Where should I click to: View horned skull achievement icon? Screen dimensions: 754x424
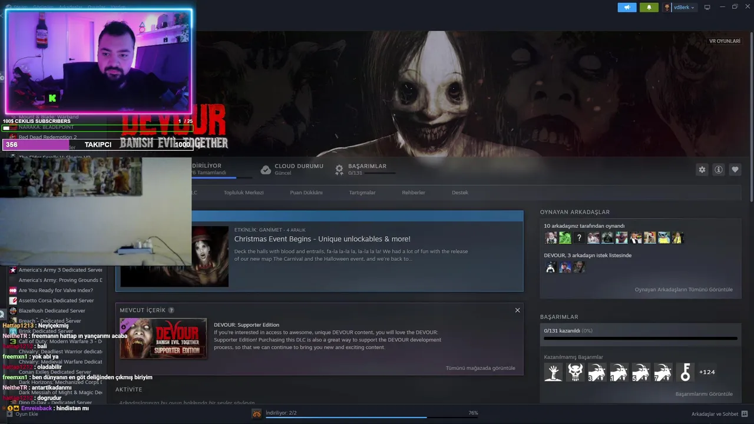click(575, 372)
